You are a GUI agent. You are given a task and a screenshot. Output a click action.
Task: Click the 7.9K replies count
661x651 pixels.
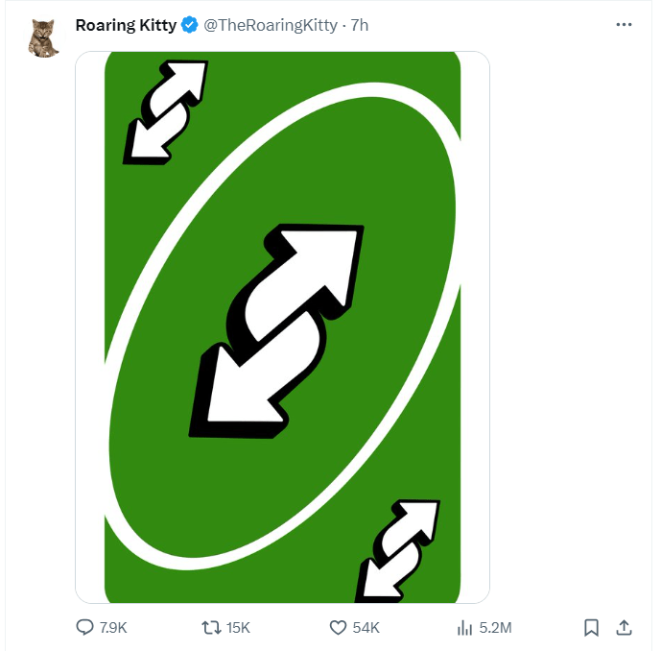pos(113,628)
